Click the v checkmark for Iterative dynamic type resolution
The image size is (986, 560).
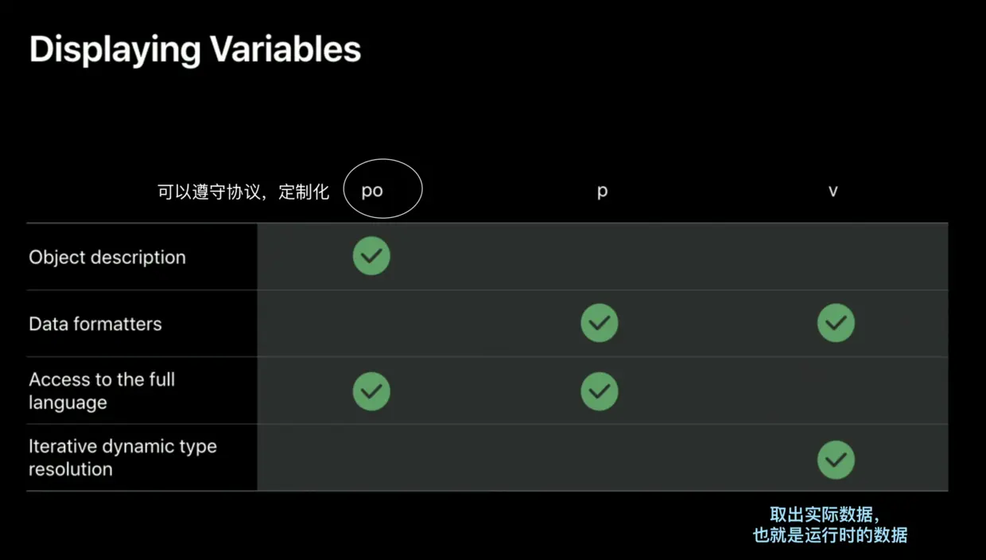coord(836,460)
